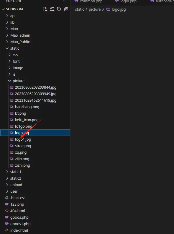Open Explorer more actions ellipsis menu

(63, 1)
